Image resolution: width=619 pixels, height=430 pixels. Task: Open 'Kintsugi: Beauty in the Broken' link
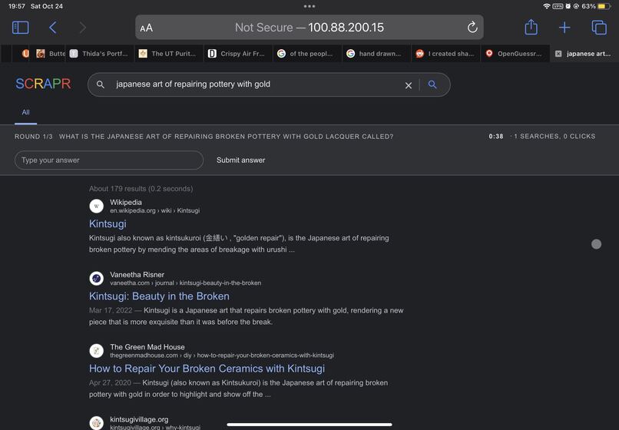click(159, 296)
